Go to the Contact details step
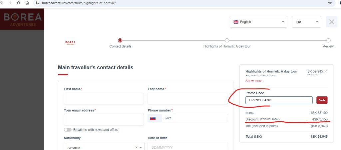 [120, 40]
